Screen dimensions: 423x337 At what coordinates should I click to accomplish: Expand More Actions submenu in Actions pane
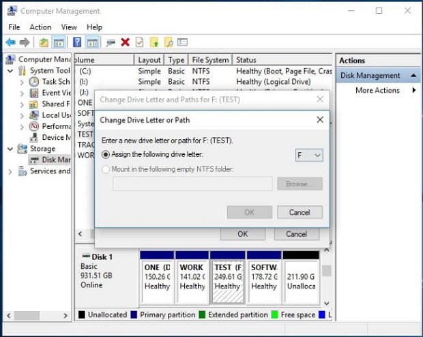(x=414, y=90)
